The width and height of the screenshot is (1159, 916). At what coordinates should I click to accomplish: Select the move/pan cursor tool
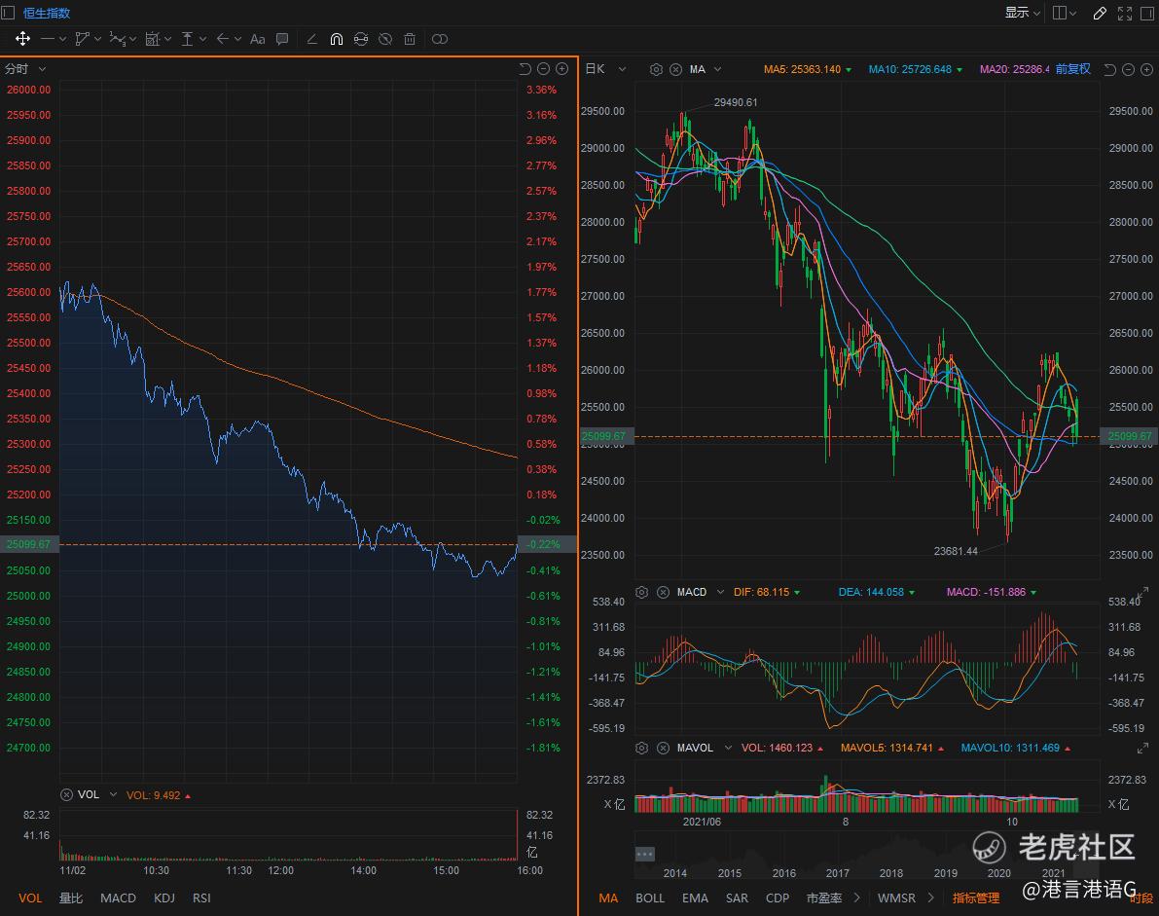[22, 39]
